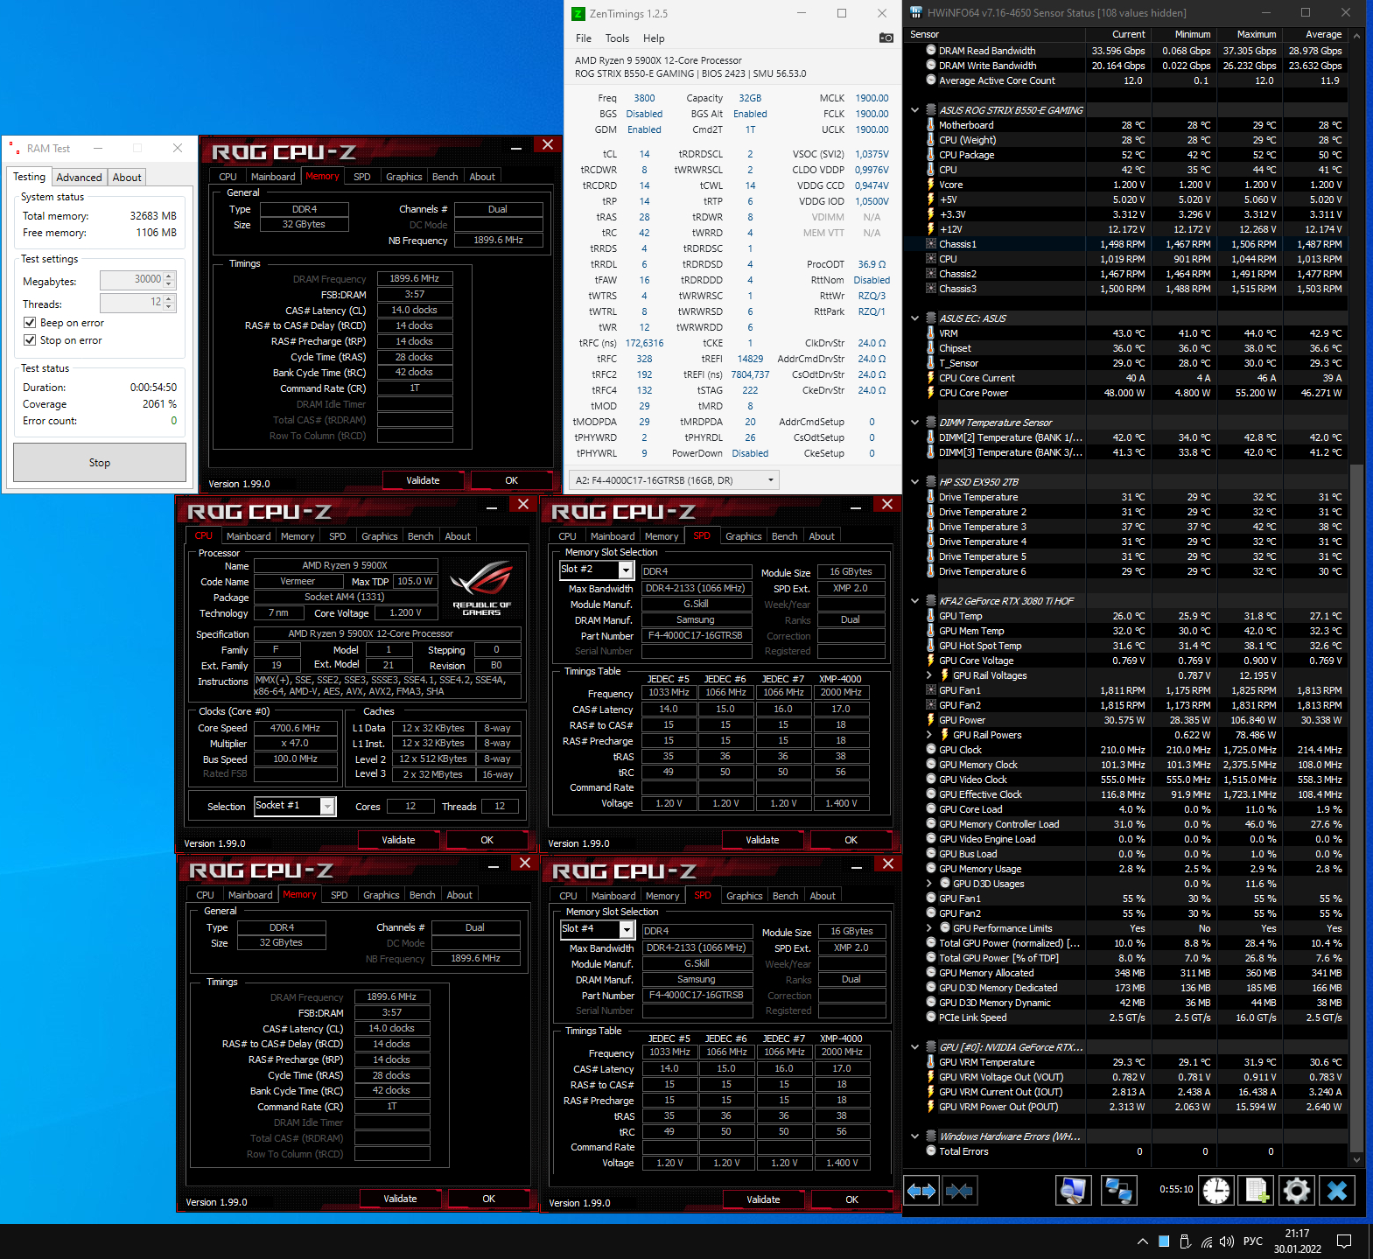Expand the GPU D3D Usages row
1373x1259 pixels.
[x=929, y=884]
